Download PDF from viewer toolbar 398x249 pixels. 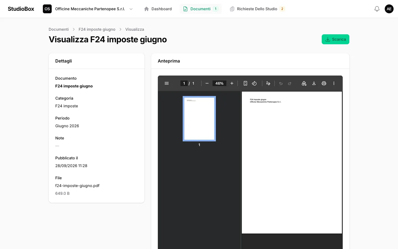tap(314, 83)
